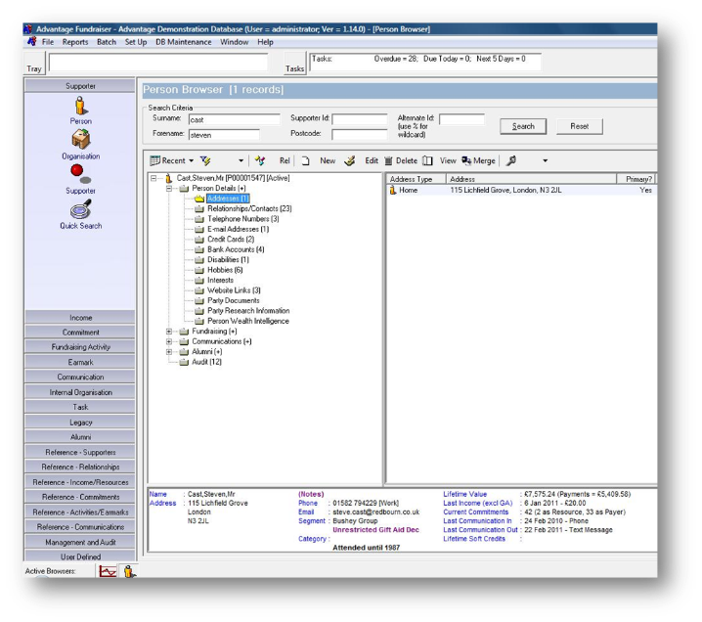Open the Reports menu
This screenshot has height=622, width=702.
point(75,42)
